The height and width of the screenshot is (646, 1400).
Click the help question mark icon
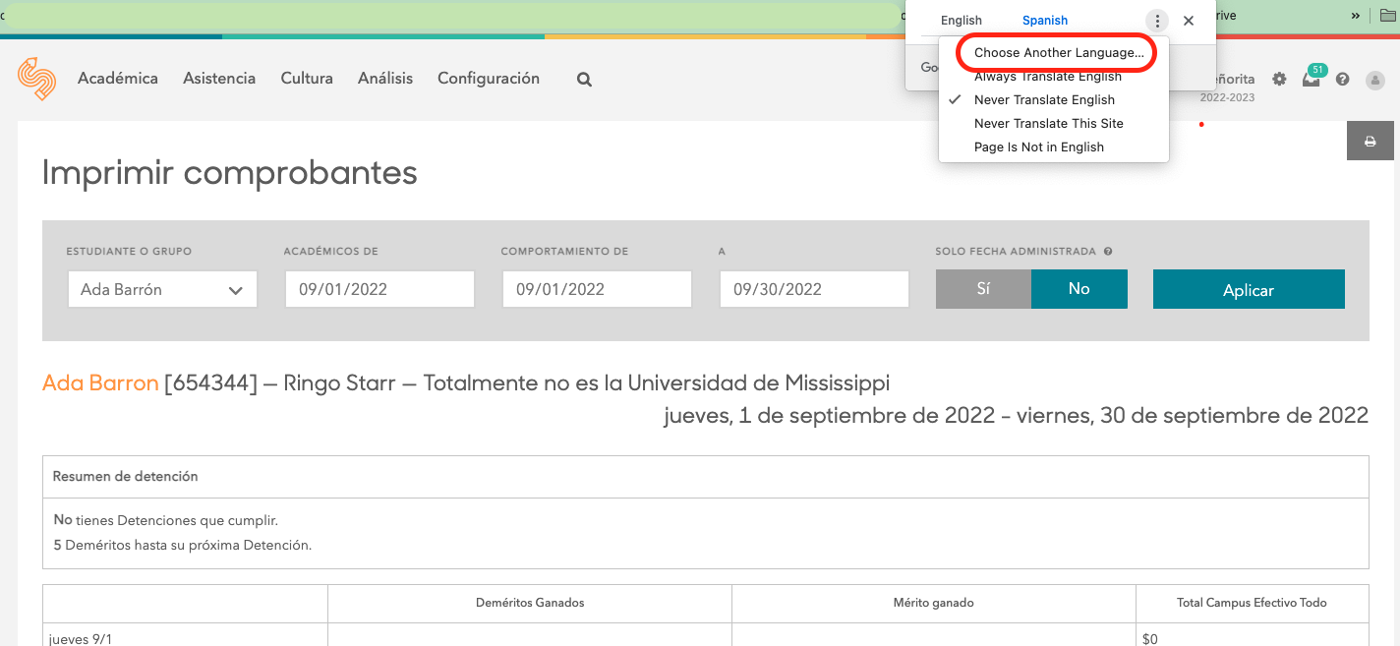coord(1343,80)
